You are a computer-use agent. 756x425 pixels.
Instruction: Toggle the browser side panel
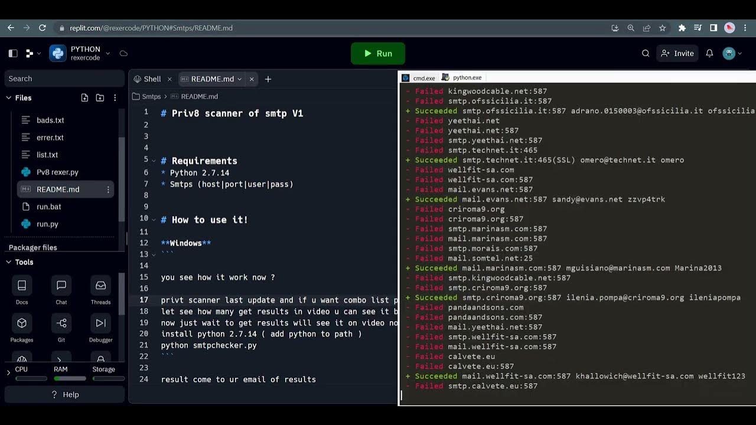pyautogui.click(x=713, y=28)
